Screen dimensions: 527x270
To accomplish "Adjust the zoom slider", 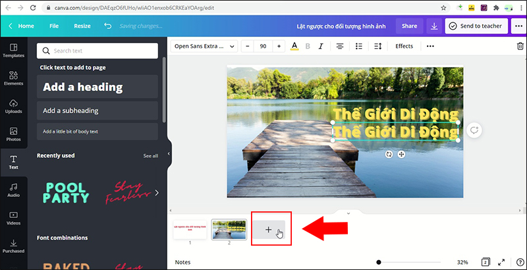I will pos(379,262).
